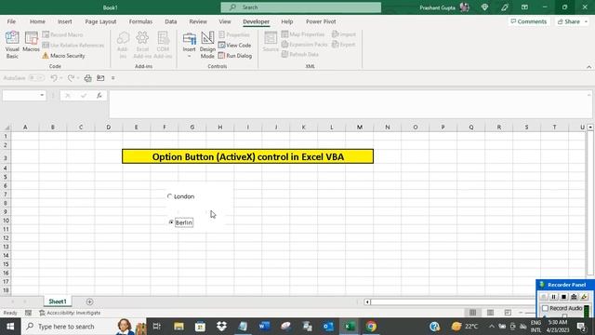This screenshot has width=595, height=335.
Task: Stop recording in Recorder Panel
Action: click(564, 297)
